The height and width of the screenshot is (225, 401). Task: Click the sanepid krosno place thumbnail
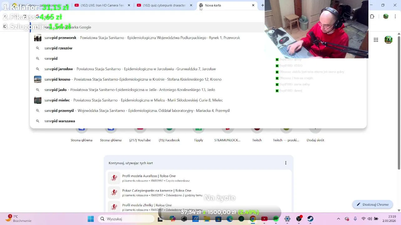pos(38,79)
